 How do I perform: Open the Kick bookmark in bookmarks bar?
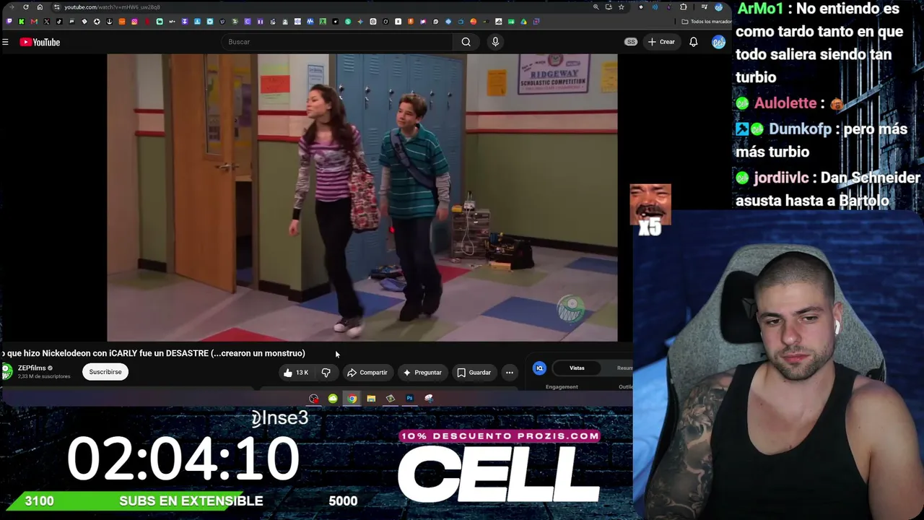click(22, 22)
